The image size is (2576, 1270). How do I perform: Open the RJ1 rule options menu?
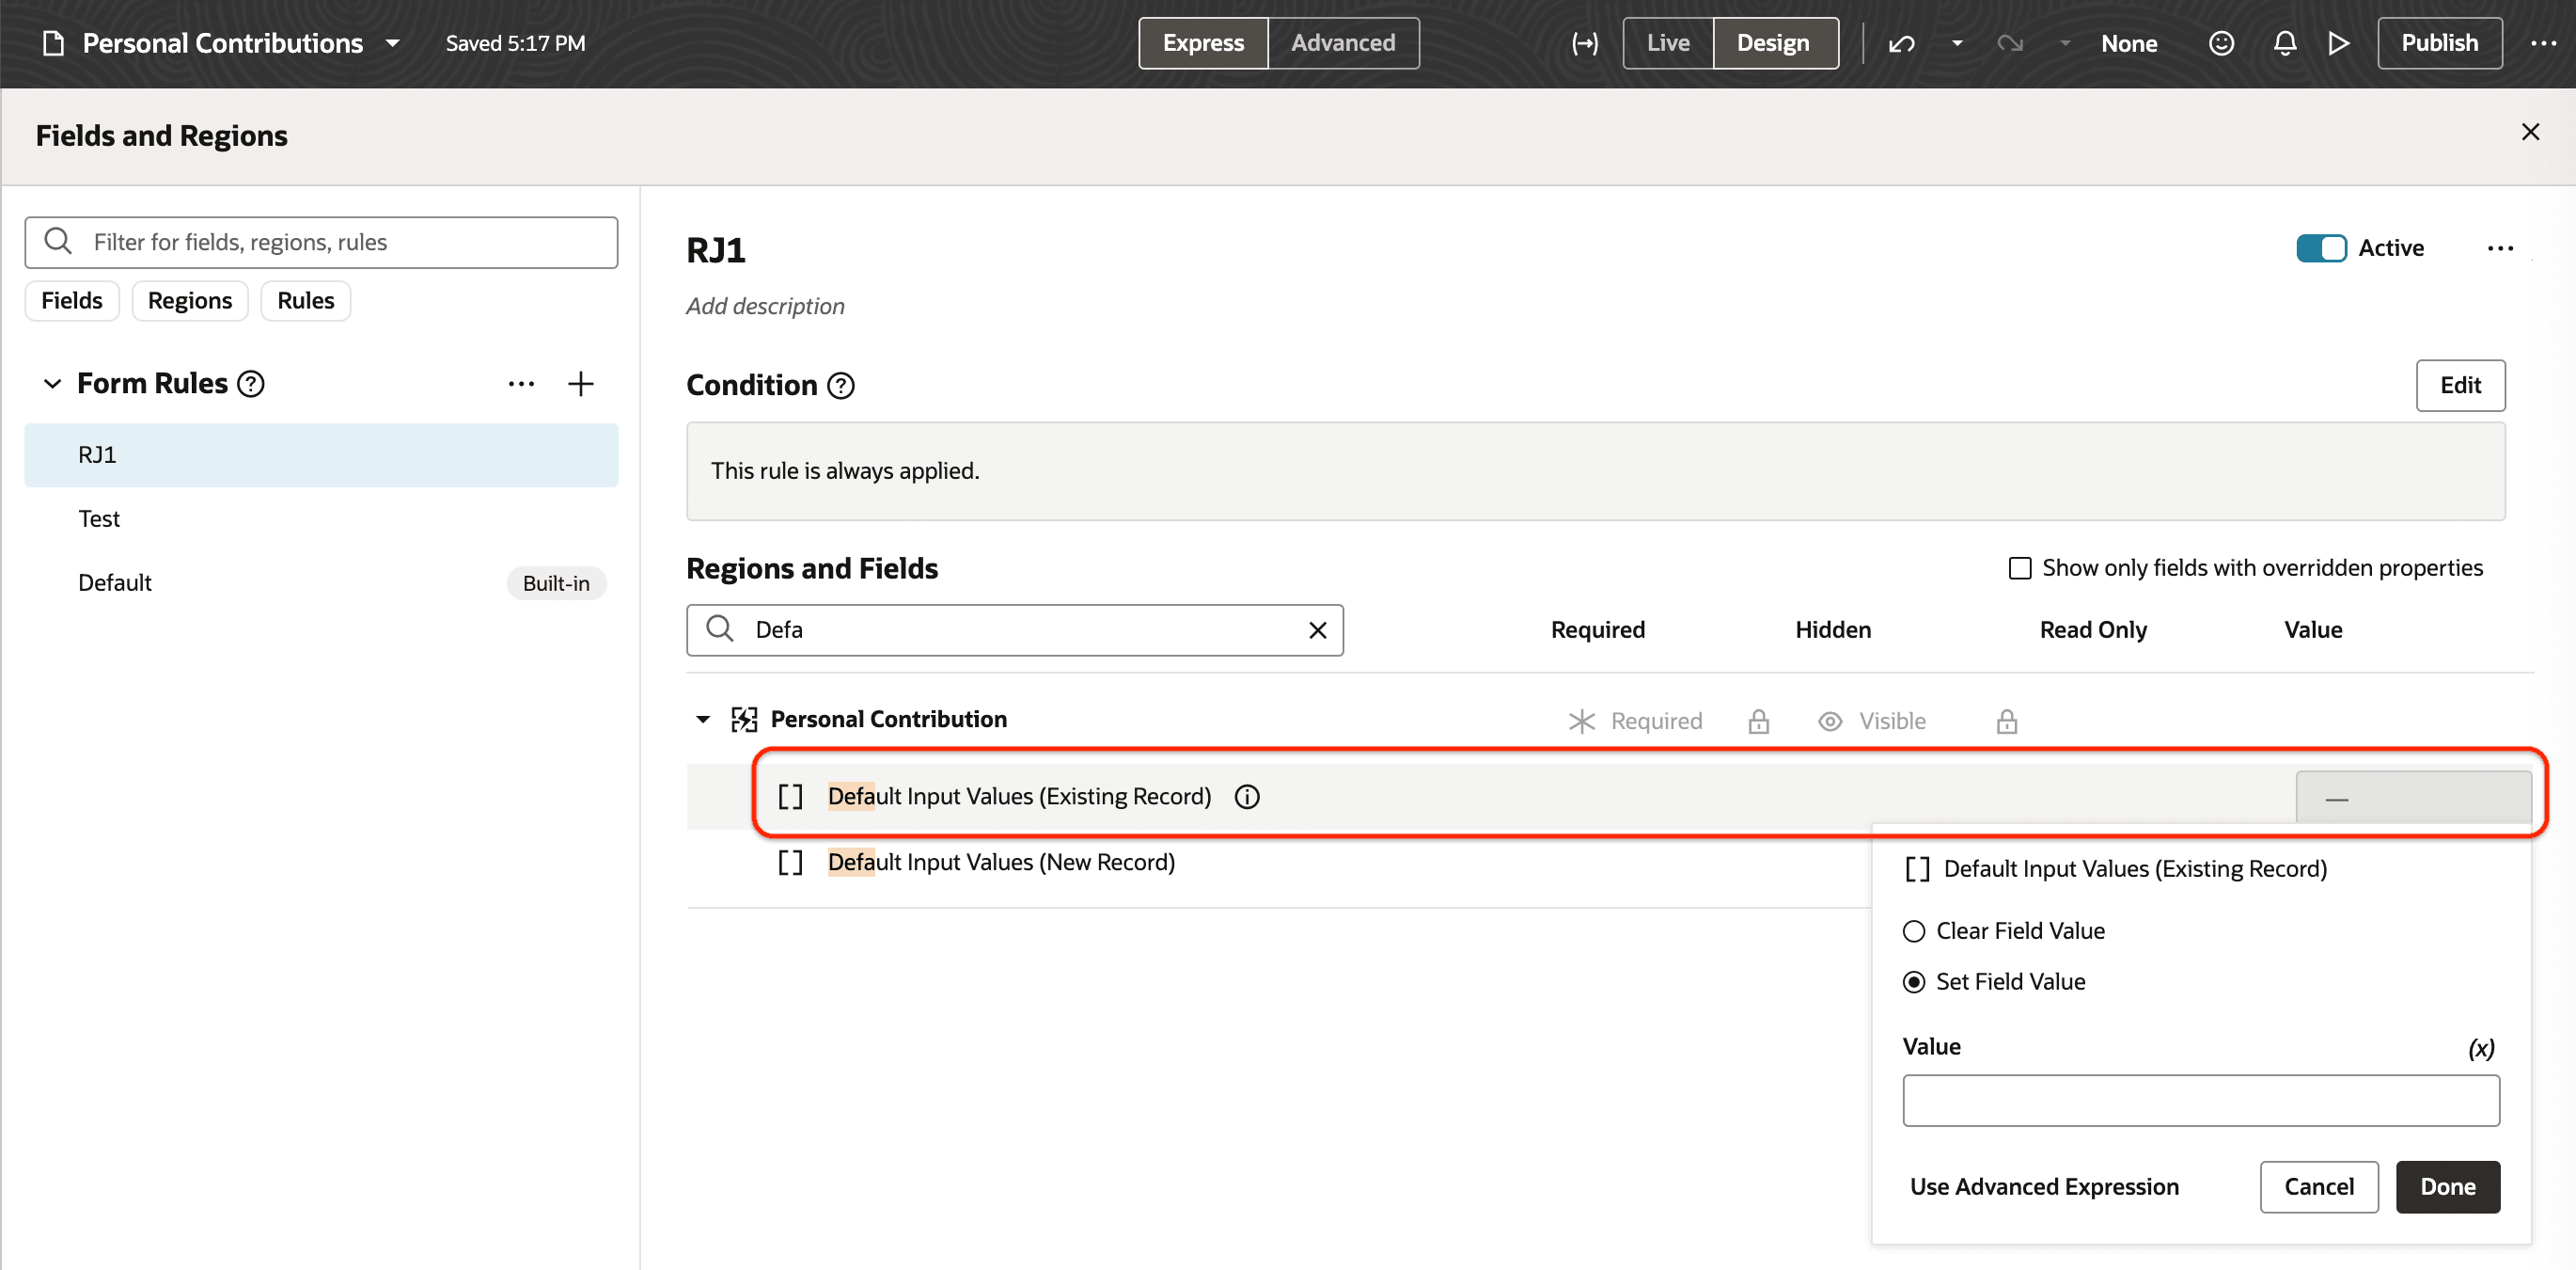(2500, 248)
